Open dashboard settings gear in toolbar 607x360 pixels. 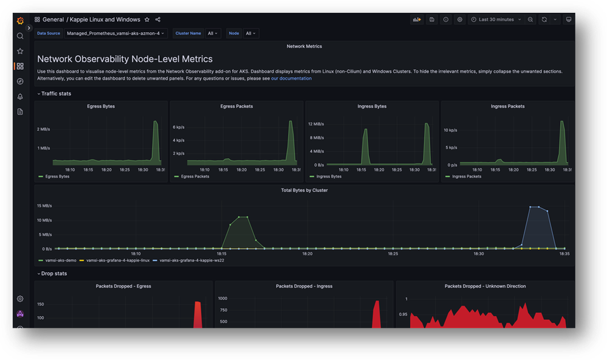[x=460, y=19]
